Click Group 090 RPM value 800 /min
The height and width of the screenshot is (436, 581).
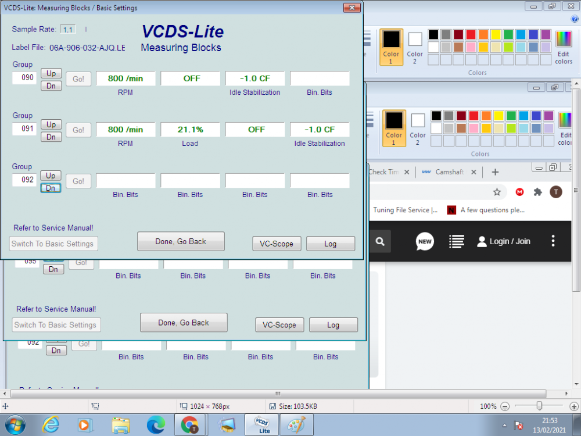pos(125,78)
